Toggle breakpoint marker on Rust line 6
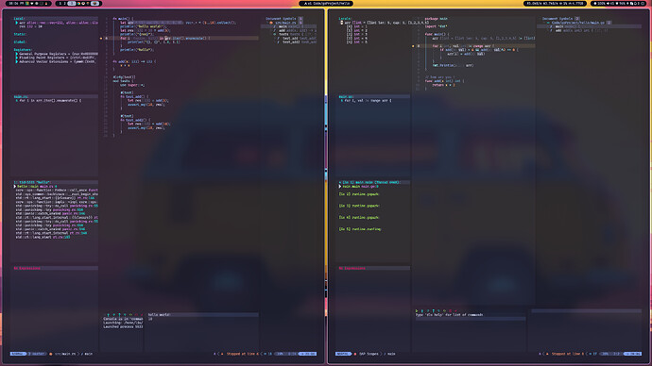Image resolution: width=652 pixels, height=366 pixels. click(x=101, y=38)
